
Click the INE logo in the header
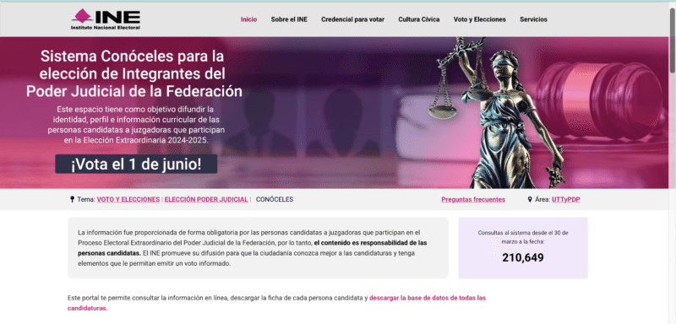[x=106, y=19]
